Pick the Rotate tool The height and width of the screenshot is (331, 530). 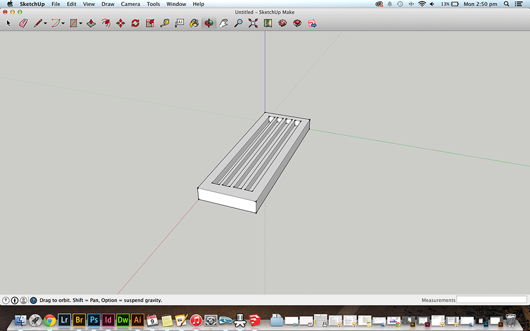pos(135,23)
